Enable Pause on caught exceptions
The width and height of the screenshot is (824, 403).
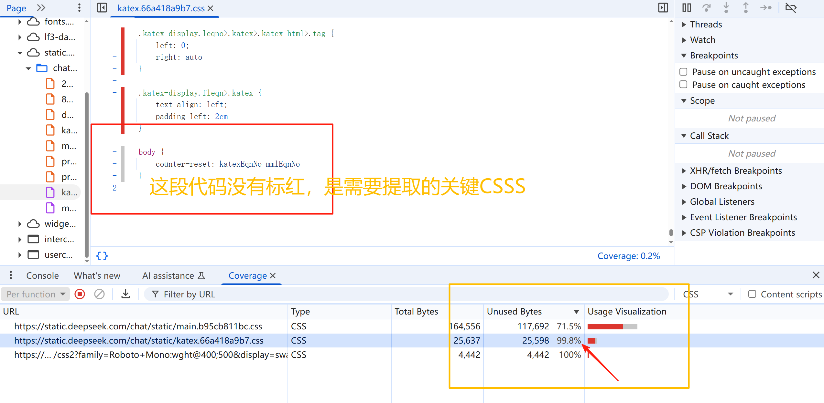pos(683,85)
